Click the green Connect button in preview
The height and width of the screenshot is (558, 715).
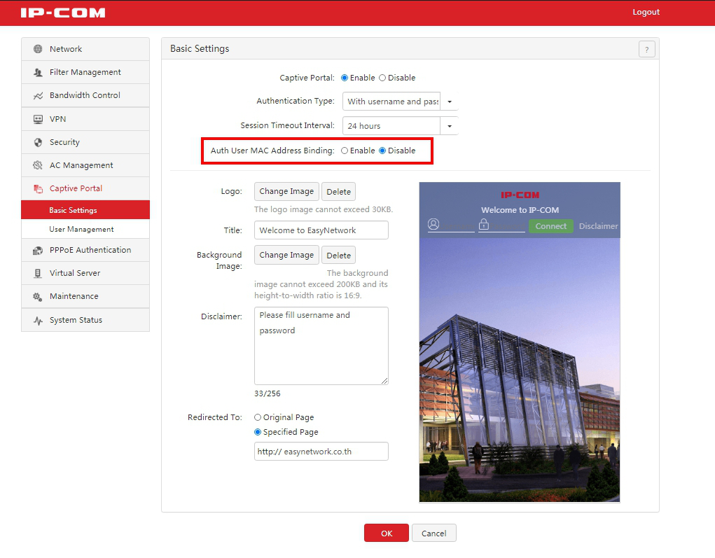coord(551,226)
